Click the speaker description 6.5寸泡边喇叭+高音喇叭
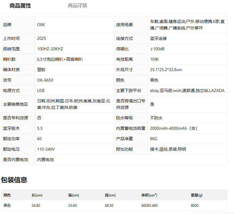 point(60,59)
